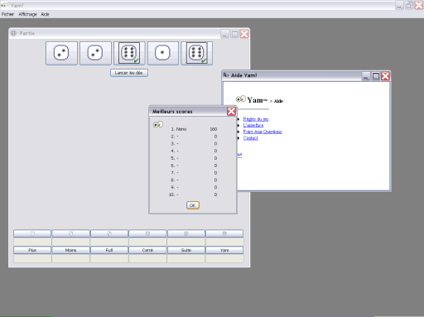Image resolution: width=424 pixels, height=317 pixels.
Task: Hold the second die showing two
Action: click(95, 53)
